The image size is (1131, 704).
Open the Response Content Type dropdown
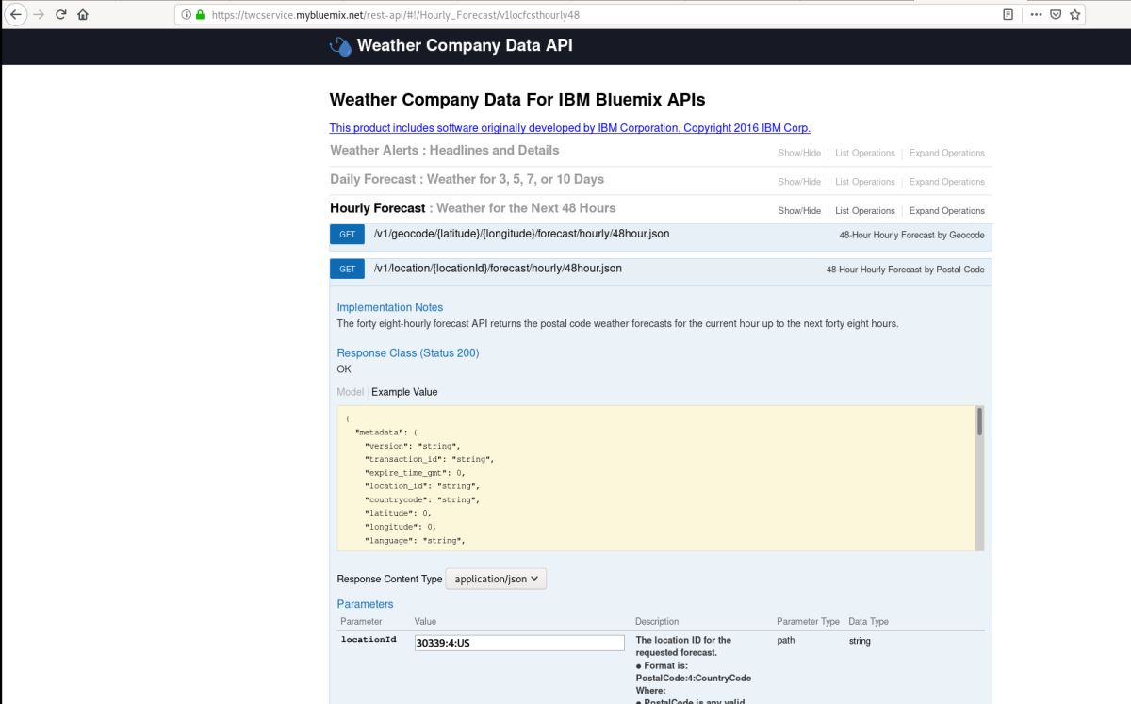496,580
